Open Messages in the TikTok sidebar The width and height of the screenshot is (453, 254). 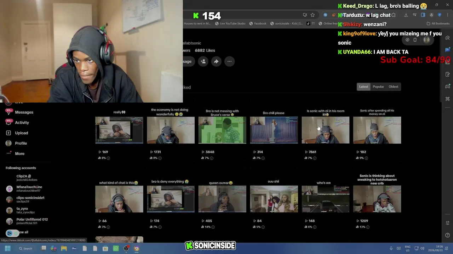pyautogui.click(x=24, y=112)
